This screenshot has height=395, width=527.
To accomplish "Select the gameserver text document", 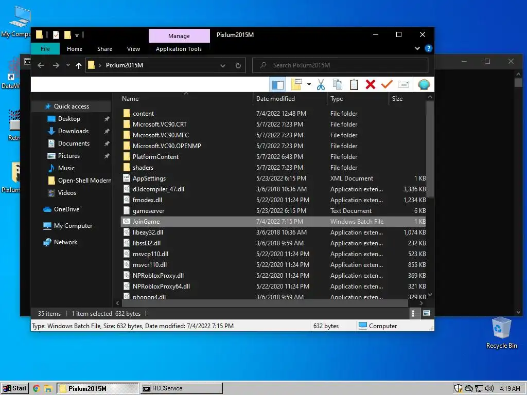I will 273,210.
